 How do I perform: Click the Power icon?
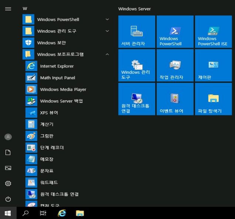pyautogui.click(x=8, y=199)
